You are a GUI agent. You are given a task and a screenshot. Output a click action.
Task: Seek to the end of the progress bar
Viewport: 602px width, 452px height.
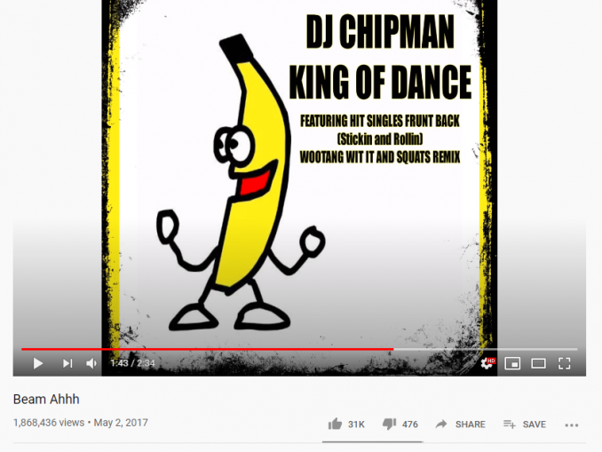(x=576, y=349)
